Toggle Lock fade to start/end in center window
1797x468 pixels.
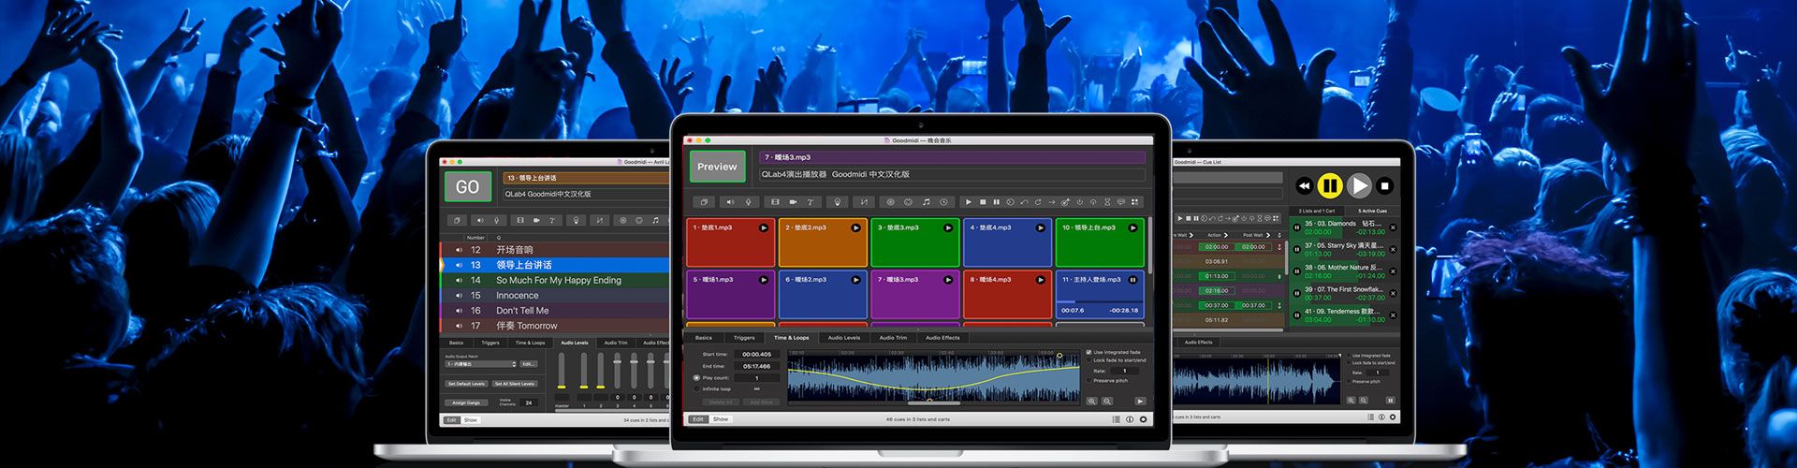point(1088,360)
